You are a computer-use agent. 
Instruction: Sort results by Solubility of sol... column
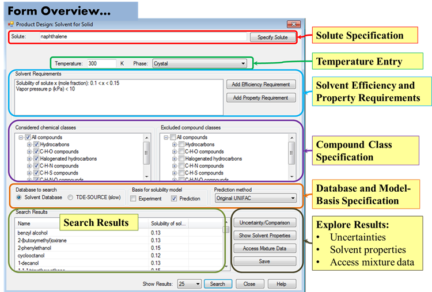(x=168, y=223)
